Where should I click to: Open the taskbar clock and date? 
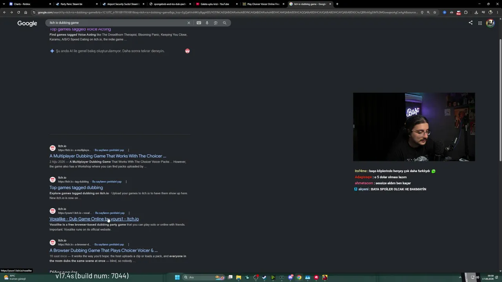coord(490,277)
